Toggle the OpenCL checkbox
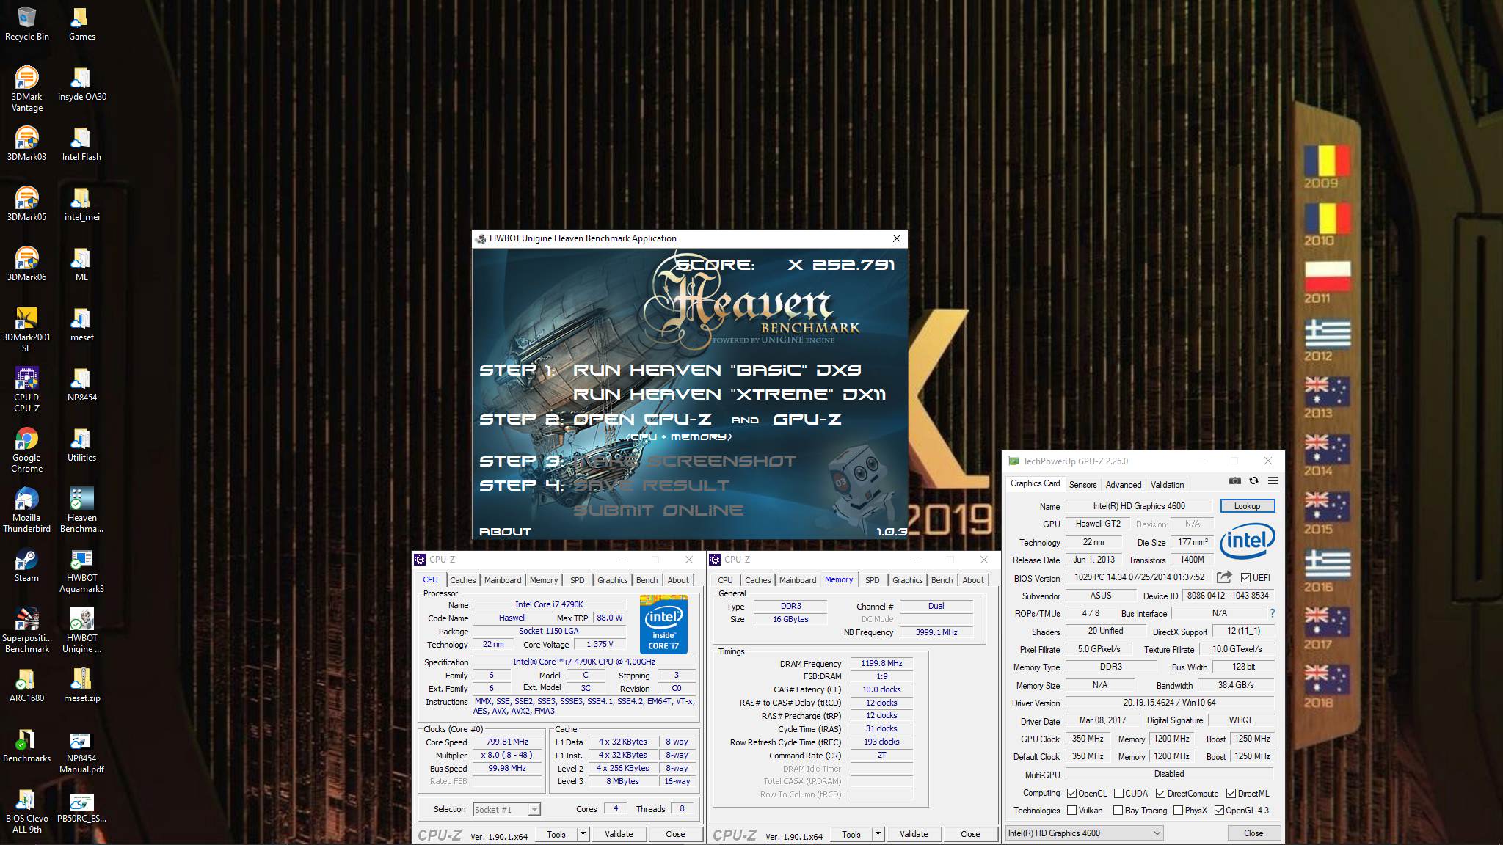This screenshot has width=1503, height=845. pyautogui.click(x=1071, y=793)
